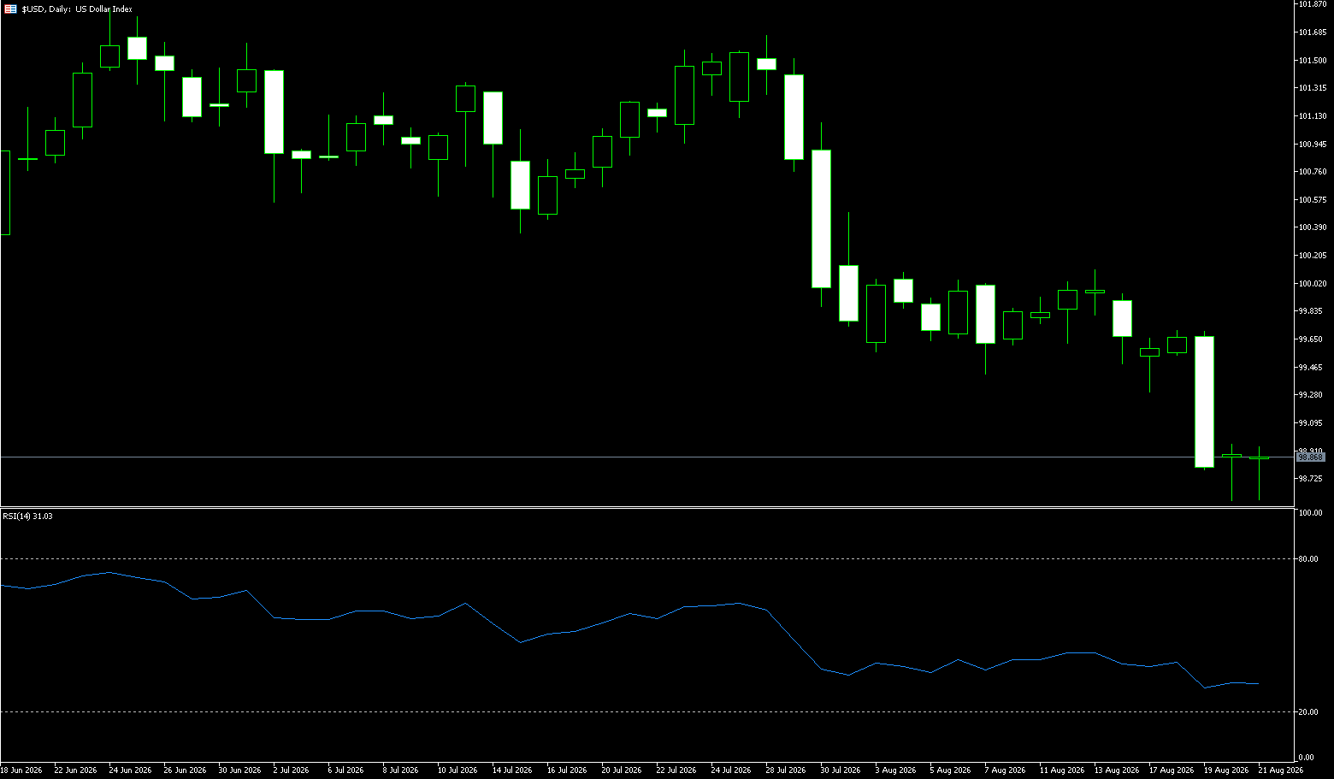Screen dimensions: 1334x779
Task: Click the "30 Jun 2026" date label
Action: click(239, 770)
